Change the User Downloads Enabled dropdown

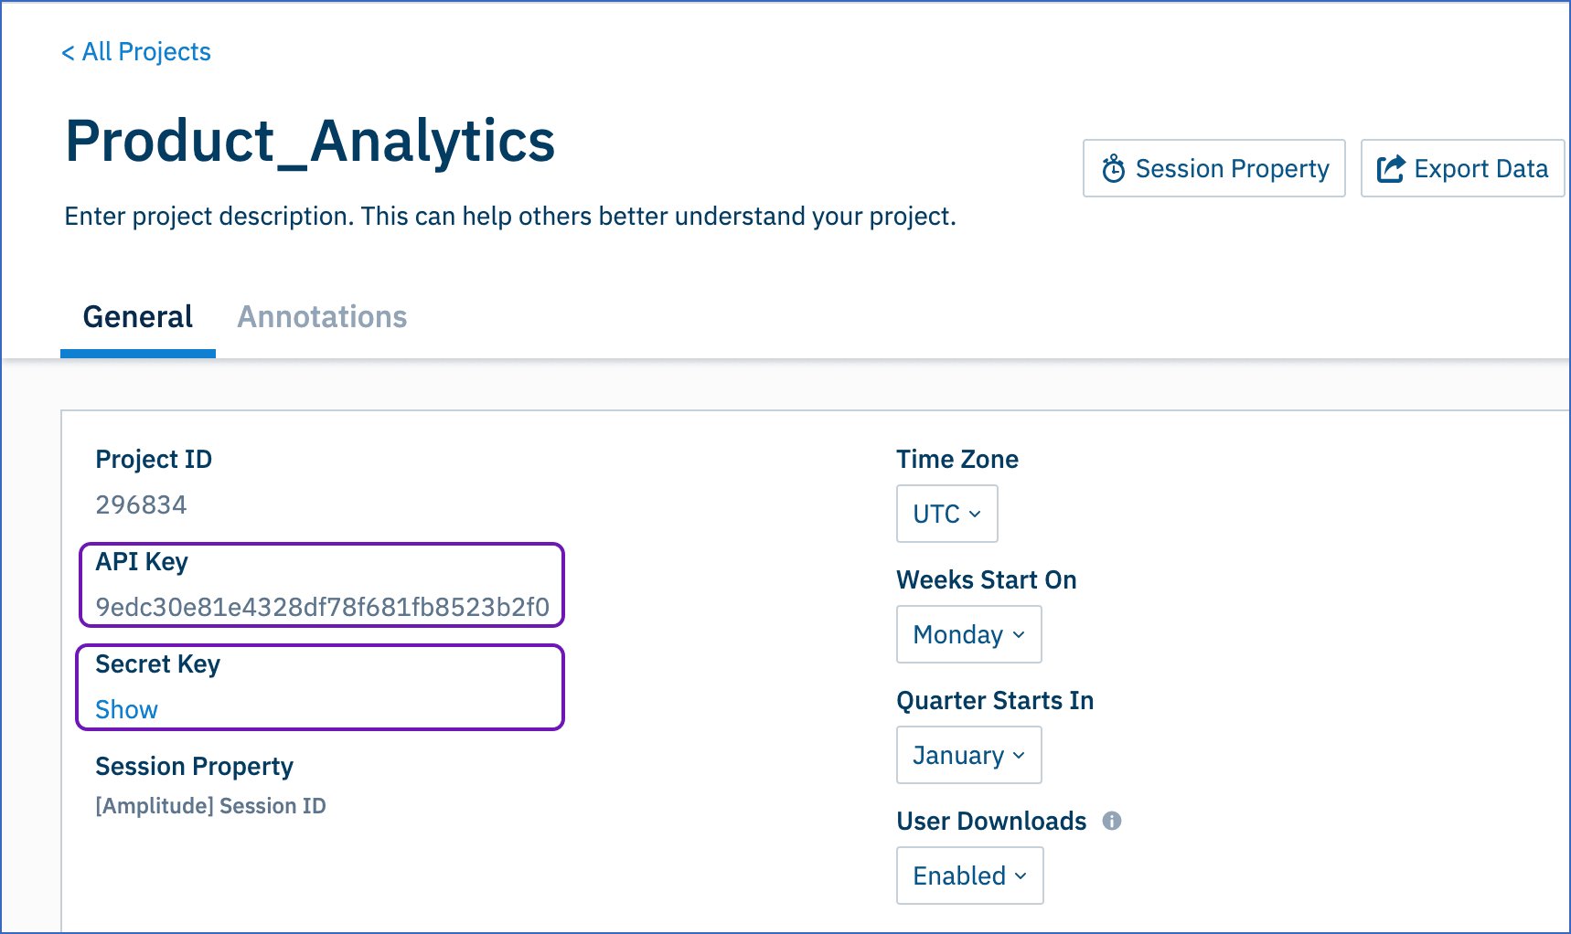pyautogui.click(x=969, y=876)
